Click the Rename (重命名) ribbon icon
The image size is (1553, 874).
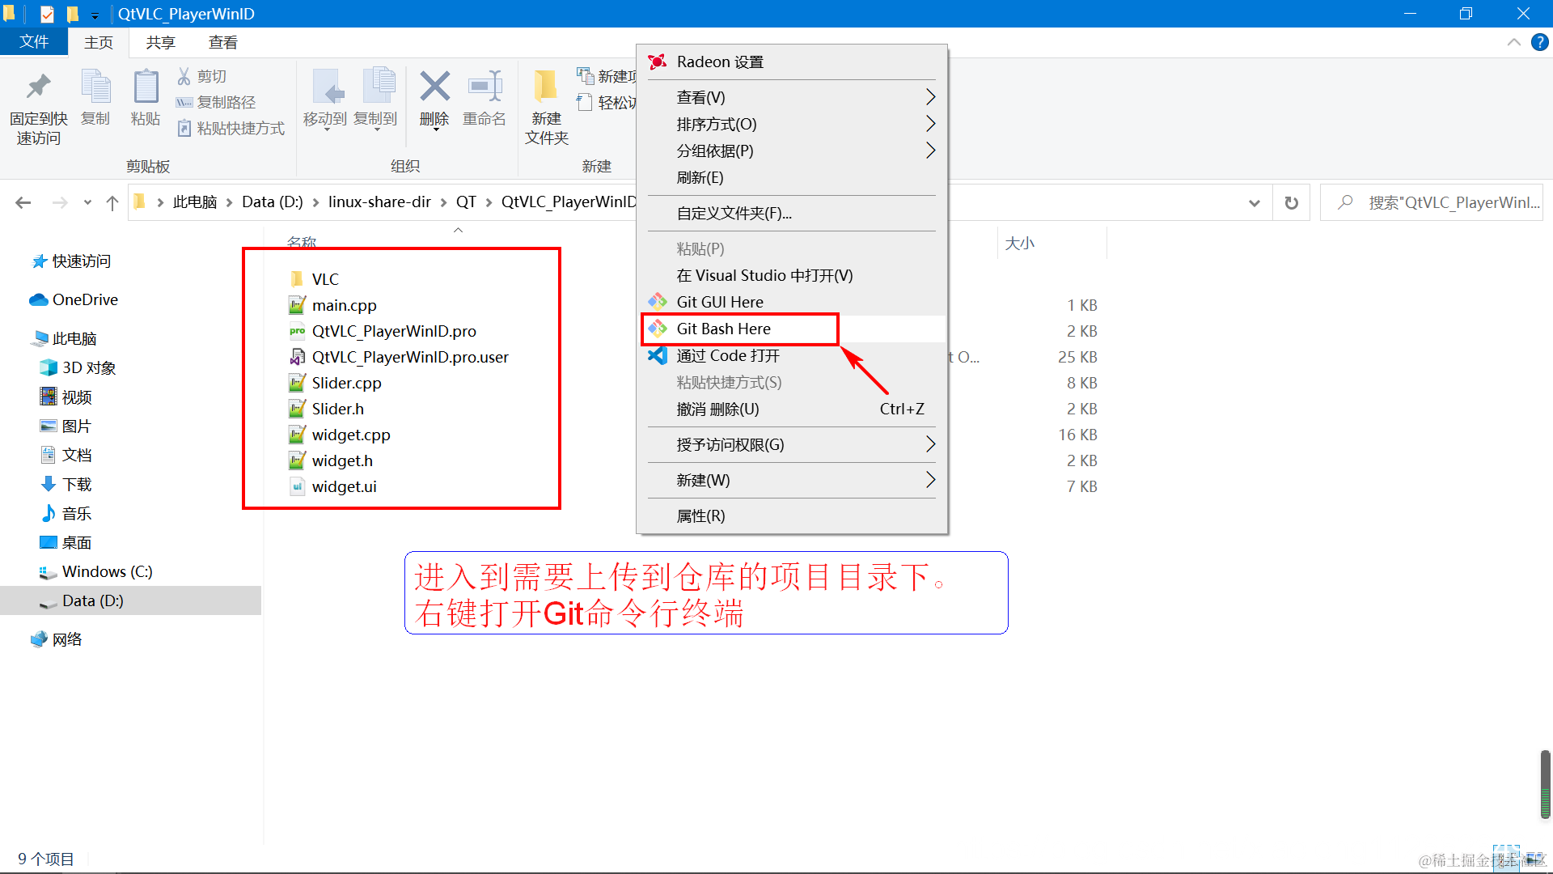tap(485, 87)
